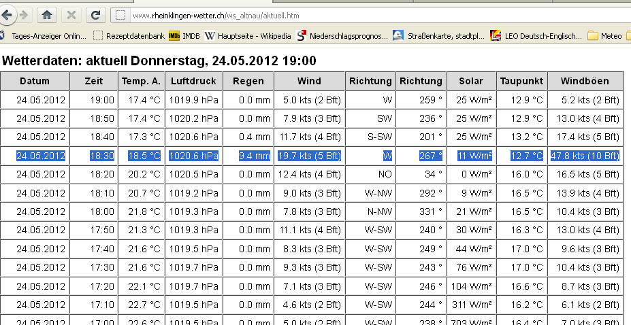The image size is (631, 325).
Task: Click the 11.1 kts (4 Bft) wind cell
Action: pyautogui.click(x=309, y=230)
